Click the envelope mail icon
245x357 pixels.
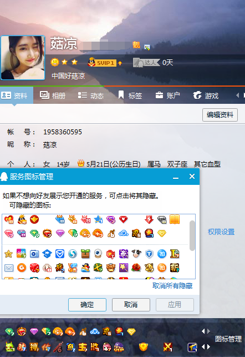click(9, 268)
